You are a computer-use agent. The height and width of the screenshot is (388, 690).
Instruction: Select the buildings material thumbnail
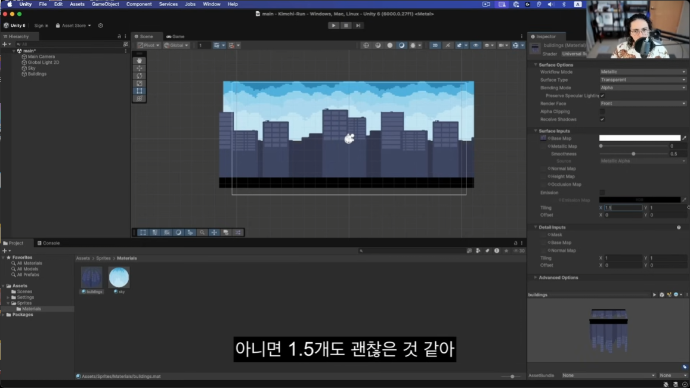click(x=91, y=277)
